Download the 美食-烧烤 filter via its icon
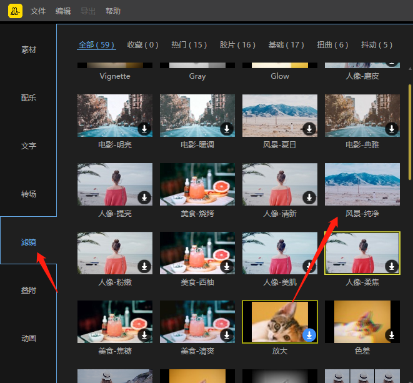The height and width of the screenshot is (383, 413). (227, 197)
